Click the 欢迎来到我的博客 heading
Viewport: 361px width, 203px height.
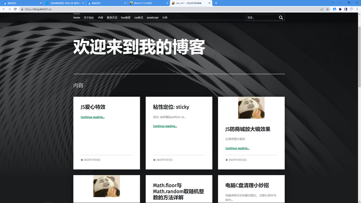click(x=139, y=47)
